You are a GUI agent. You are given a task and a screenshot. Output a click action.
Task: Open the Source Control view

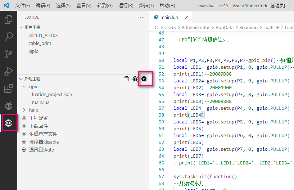8,54
